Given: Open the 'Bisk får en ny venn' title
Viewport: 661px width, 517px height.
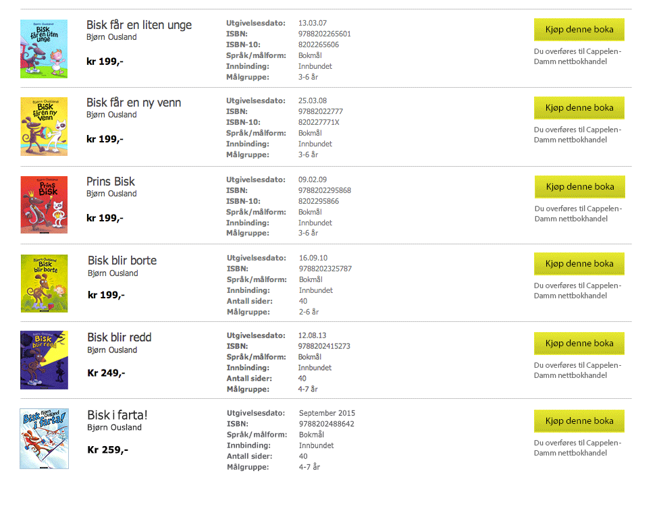Looking at the screenshot, I should click(134, 103).
